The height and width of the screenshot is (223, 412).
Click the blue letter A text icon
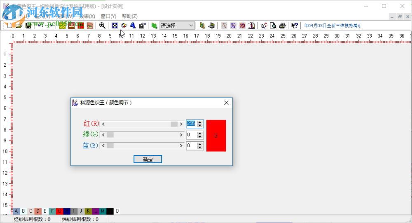coord(133,26)
